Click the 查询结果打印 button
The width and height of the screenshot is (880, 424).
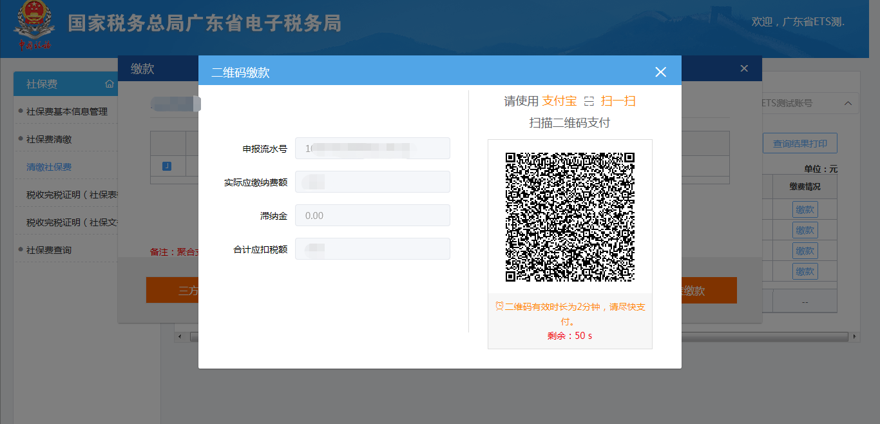pos(799,144)
